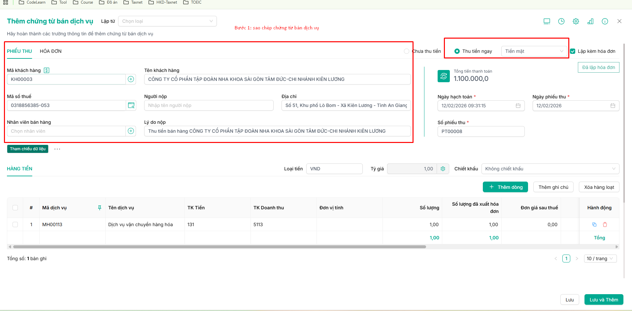Viewport: 632px width, 311px height.
Task: Click the tax code lookup icon
Action: pos(131,105)
